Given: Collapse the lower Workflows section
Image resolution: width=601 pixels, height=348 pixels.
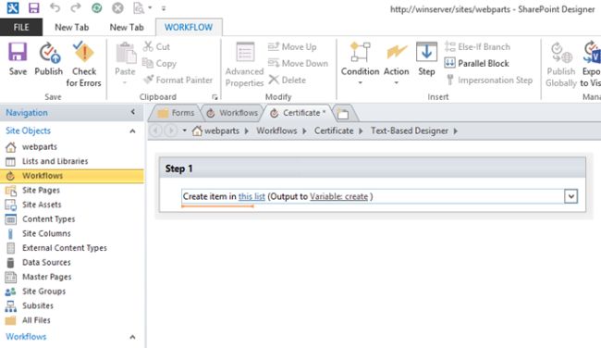Looking at the screenshot, I should click(132, 337).
